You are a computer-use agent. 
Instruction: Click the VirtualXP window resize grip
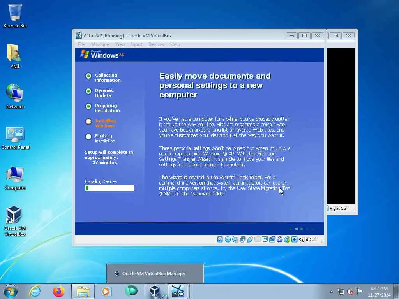pyautogui.click(x=322, y=241)
